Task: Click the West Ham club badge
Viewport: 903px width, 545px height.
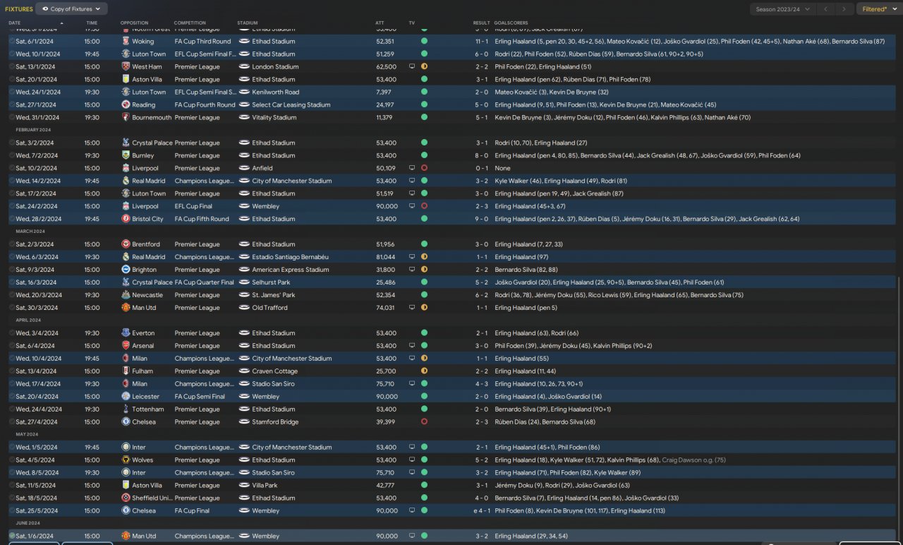Action: coord(126,67)
